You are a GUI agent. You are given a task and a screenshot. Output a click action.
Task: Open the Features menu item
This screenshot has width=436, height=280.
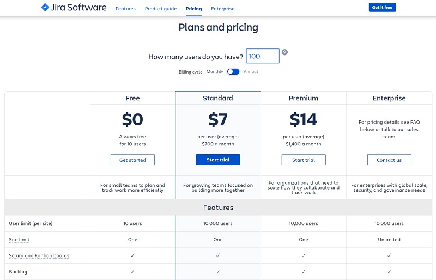point(125,9)
